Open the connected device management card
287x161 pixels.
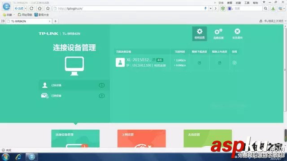click(75, 139)
